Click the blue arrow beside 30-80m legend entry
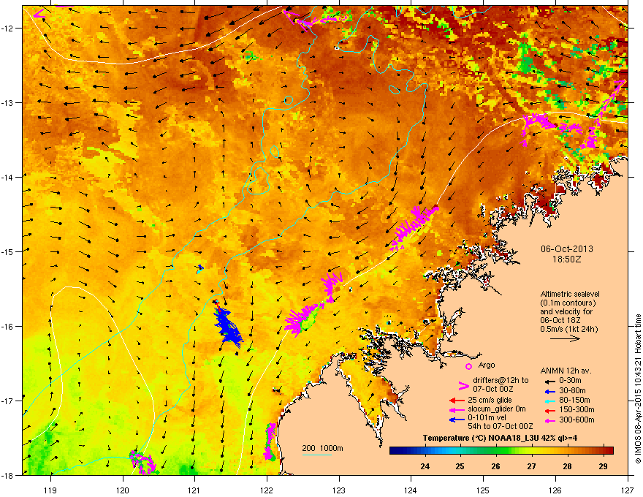 [550, 391]
